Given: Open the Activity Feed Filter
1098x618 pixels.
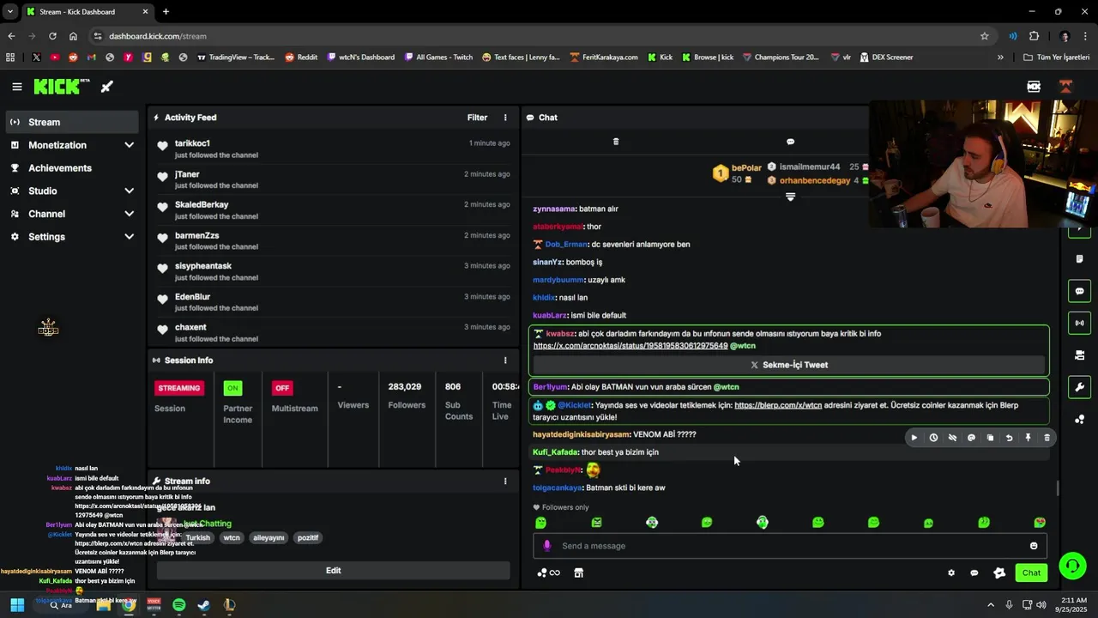Looking at the screenshot, I should pos(477,118).
